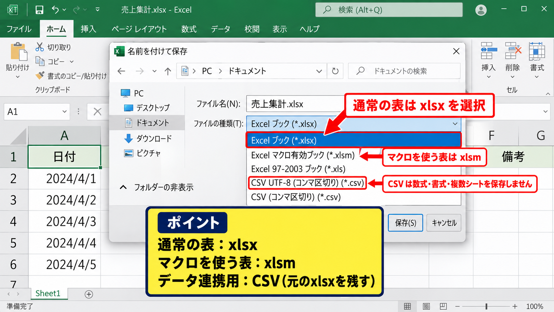Select ダウンロード in the navigation pane

point(148,138)
